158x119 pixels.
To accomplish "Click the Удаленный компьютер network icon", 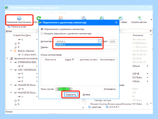I will [x=11, y=58].
